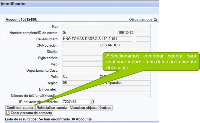This screenshot has height=123, width=200.
Task: Click the CP postal code field
Action: pyautogui.click(x=78, y=45)
